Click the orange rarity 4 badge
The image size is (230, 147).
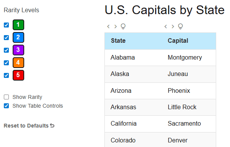(18, 63)
